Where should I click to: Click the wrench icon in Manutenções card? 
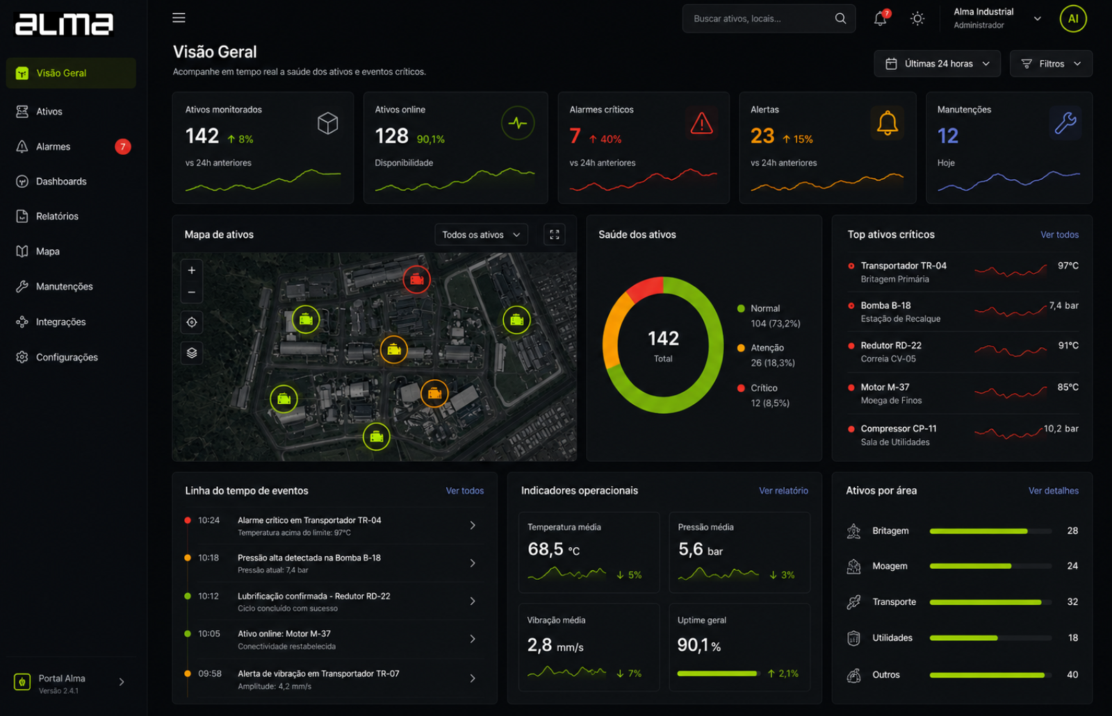coord(1065,123)
